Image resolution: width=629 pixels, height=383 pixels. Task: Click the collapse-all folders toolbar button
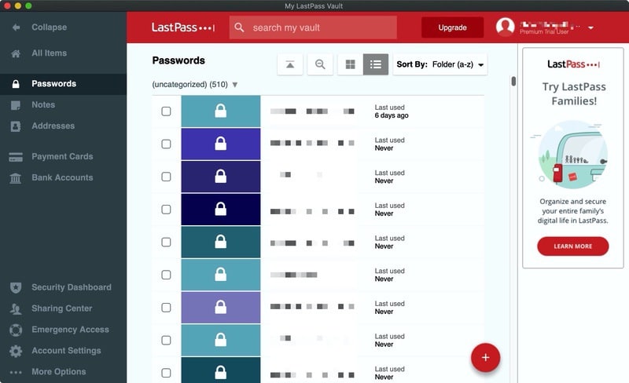[x=290, y=64]
